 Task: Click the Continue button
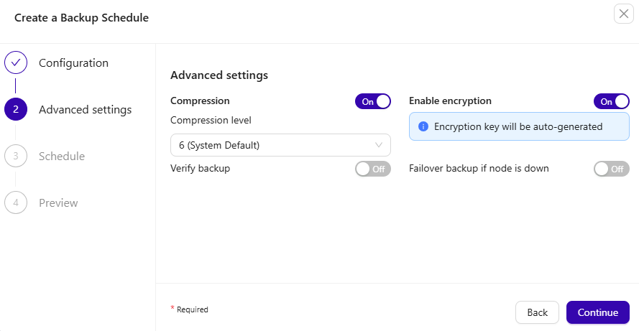point(597,312)
